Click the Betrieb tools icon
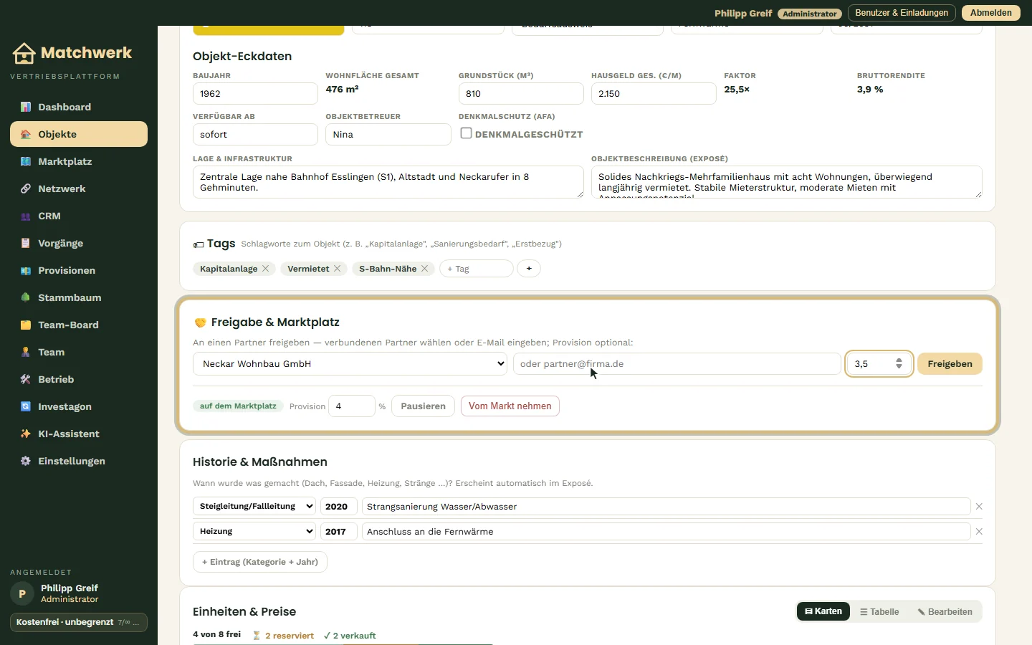 tap(26, 379)
